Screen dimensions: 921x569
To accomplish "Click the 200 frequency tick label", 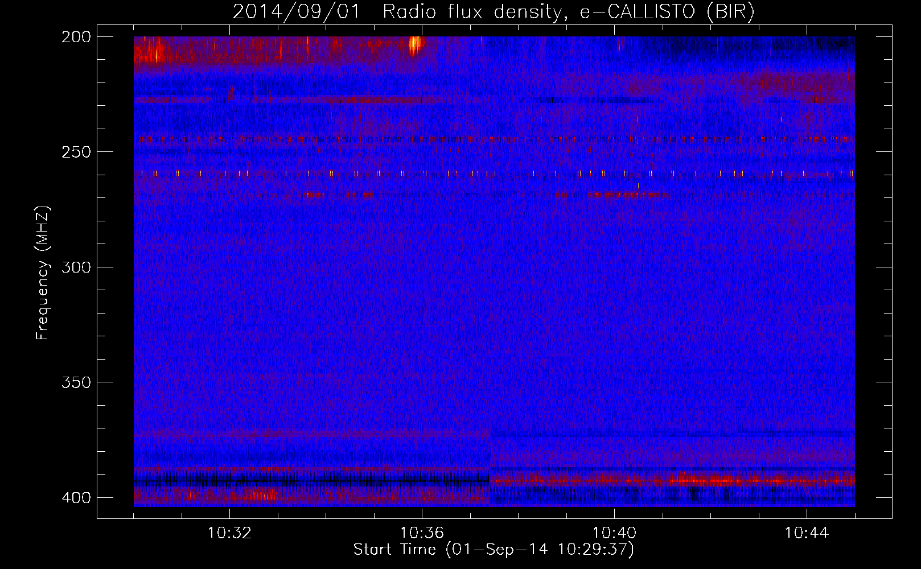I will click(x=76, y=37).
